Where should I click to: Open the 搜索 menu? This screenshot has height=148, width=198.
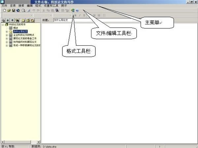tap(21, 6)
